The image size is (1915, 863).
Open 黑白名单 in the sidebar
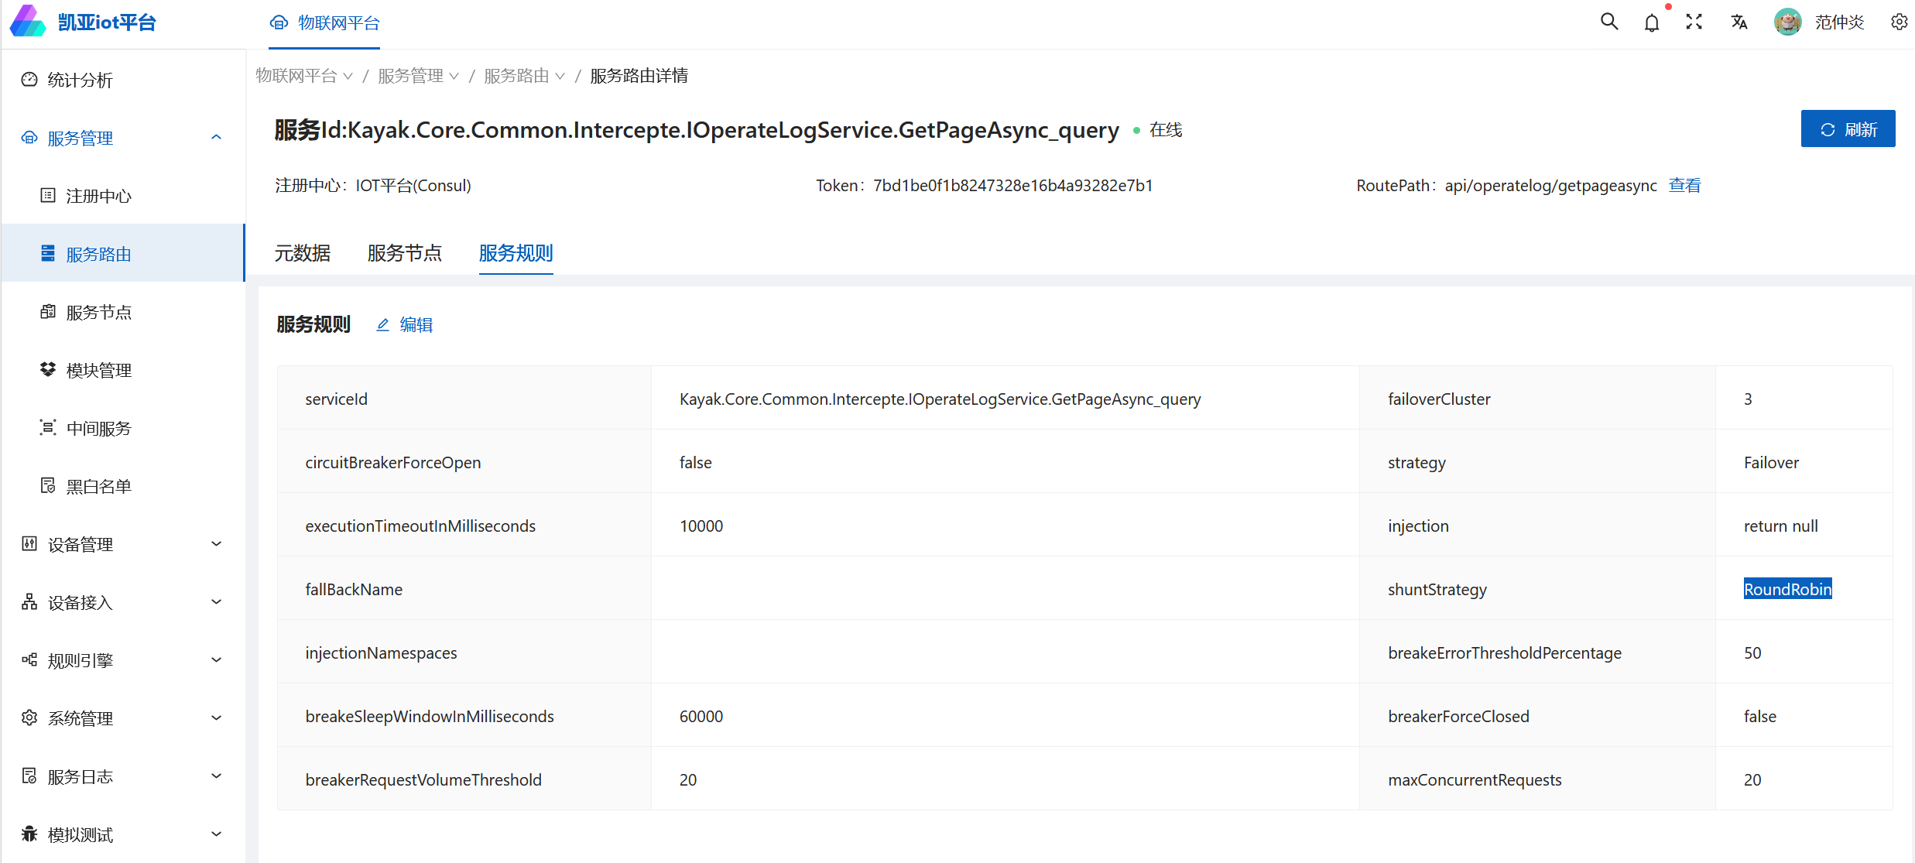[98, 487]
